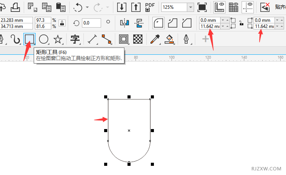286x175 pixels.
Task: Click the plus quick customize button
Action: click(x=206, y=39)
